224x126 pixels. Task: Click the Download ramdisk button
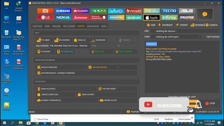pos(98,40)
